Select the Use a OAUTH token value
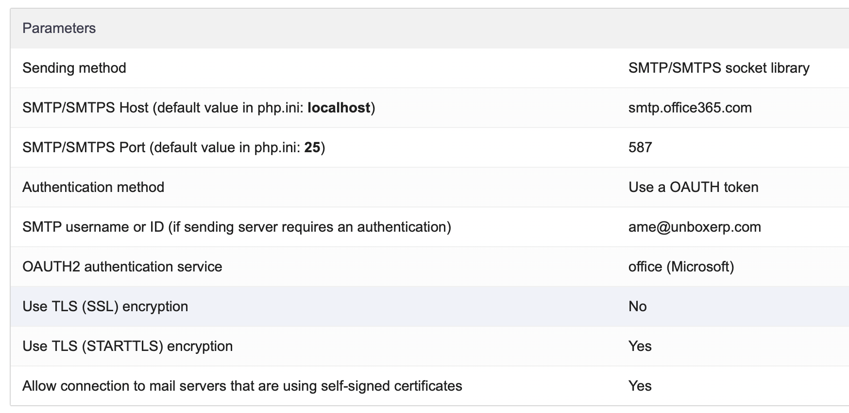Viewport: 849px width, 413px height. 693,187
